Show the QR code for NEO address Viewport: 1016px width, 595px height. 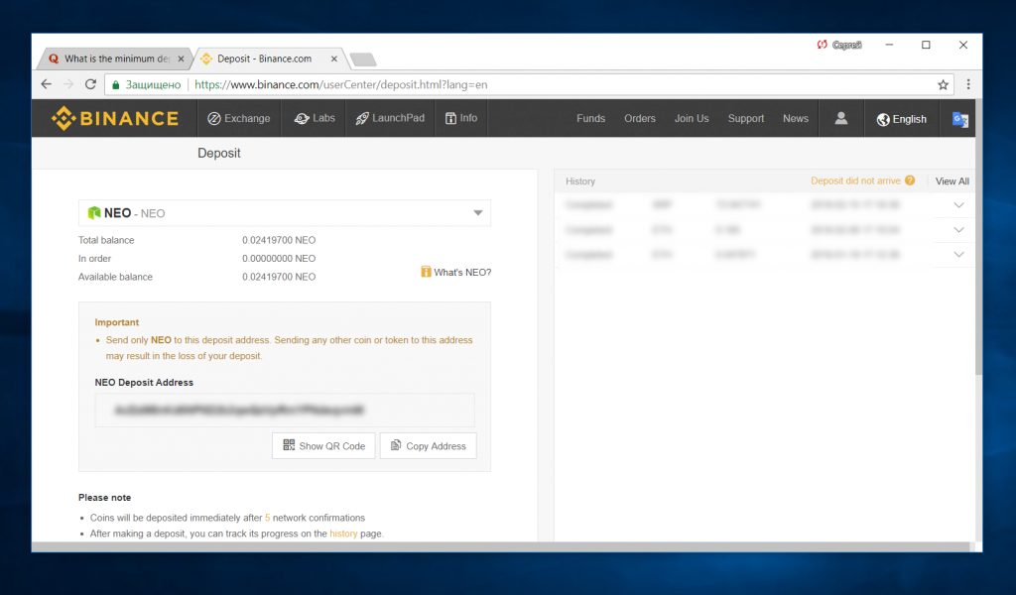click(x=323, y=445)
